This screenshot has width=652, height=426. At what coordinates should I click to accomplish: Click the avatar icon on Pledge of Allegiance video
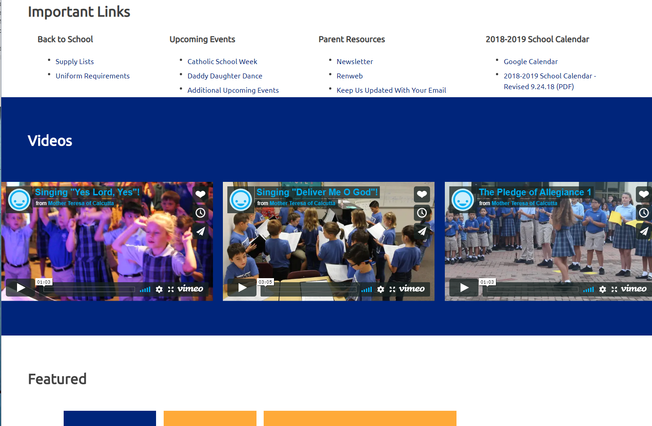click(x=462, y=200)
